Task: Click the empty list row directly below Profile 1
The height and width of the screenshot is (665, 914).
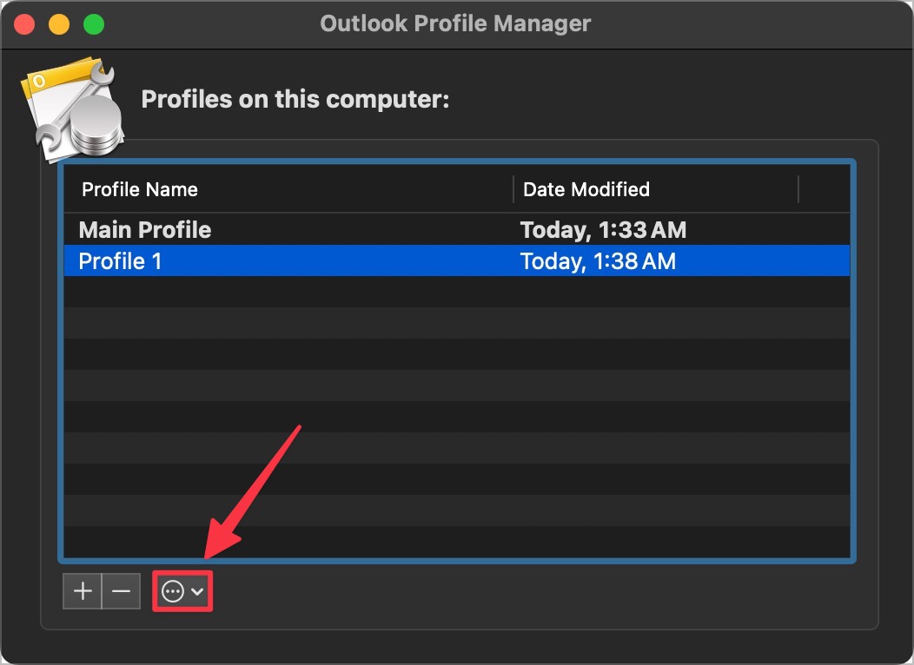Action: (x=456, y=292)
